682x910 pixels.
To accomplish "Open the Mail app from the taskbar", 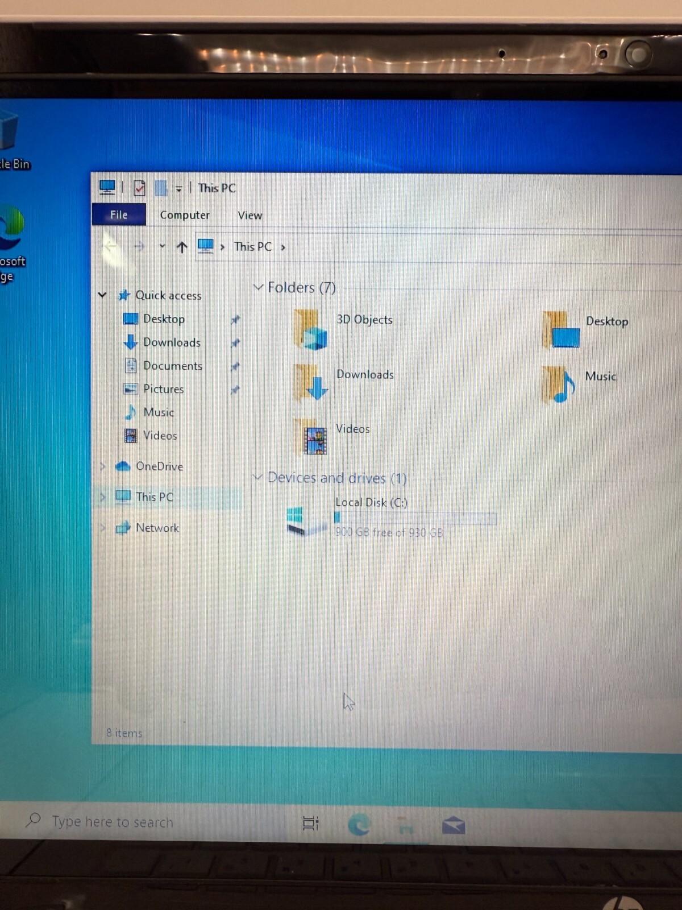I will click(454, 825).
